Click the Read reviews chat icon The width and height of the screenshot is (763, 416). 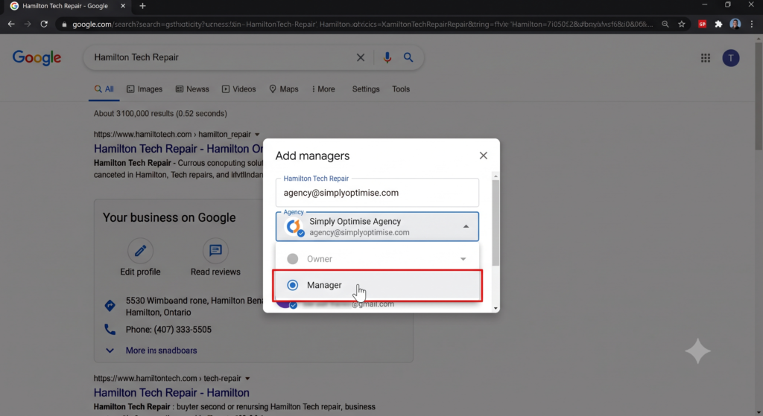coord(215,251)
